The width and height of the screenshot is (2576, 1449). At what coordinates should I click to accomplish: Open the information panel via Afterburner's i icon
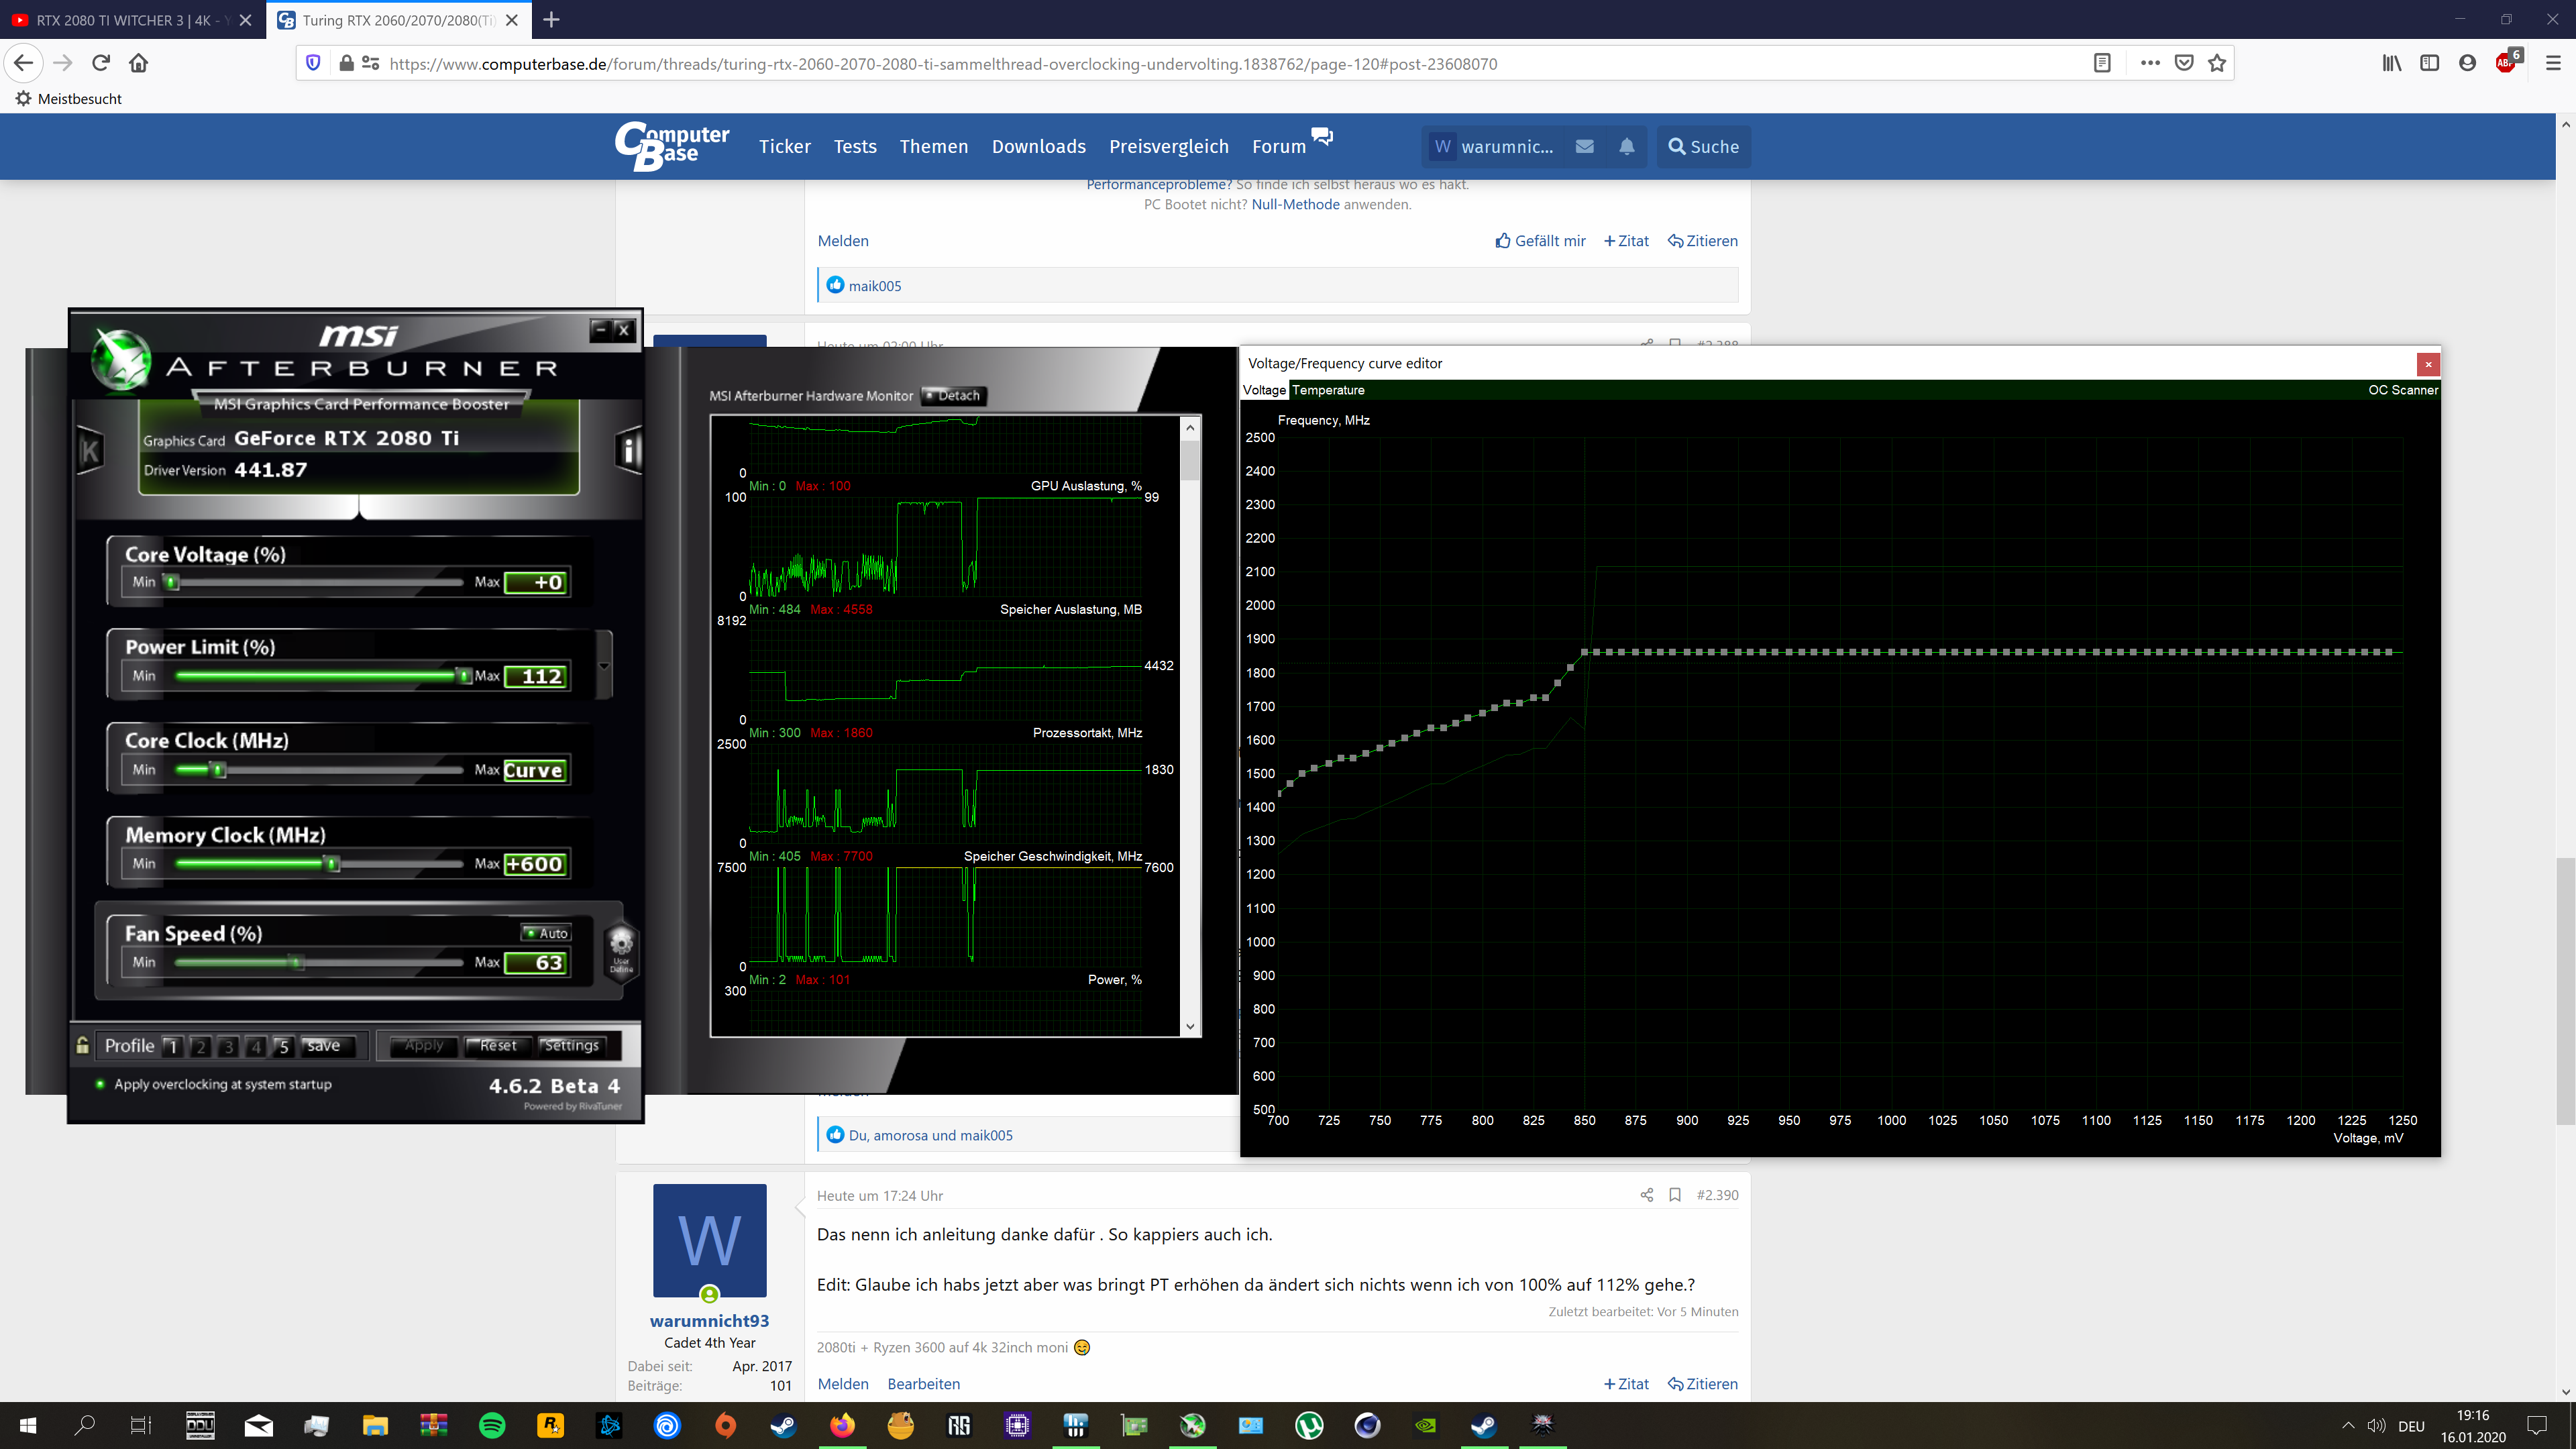click(x=629, y=450)
